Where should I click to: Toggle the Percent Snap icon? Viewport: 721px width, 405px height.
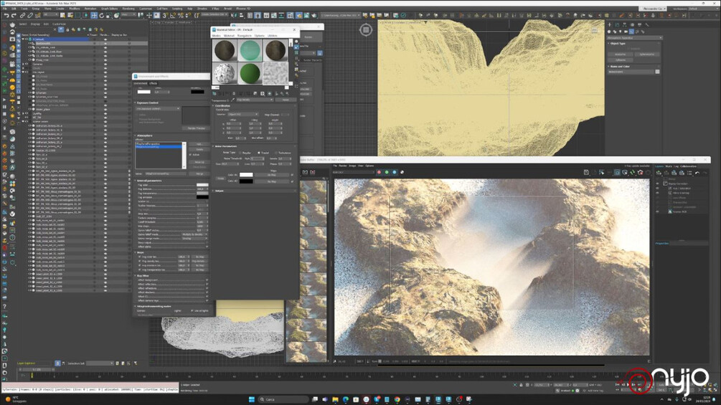pyautogui.click(x=181, y=15)
